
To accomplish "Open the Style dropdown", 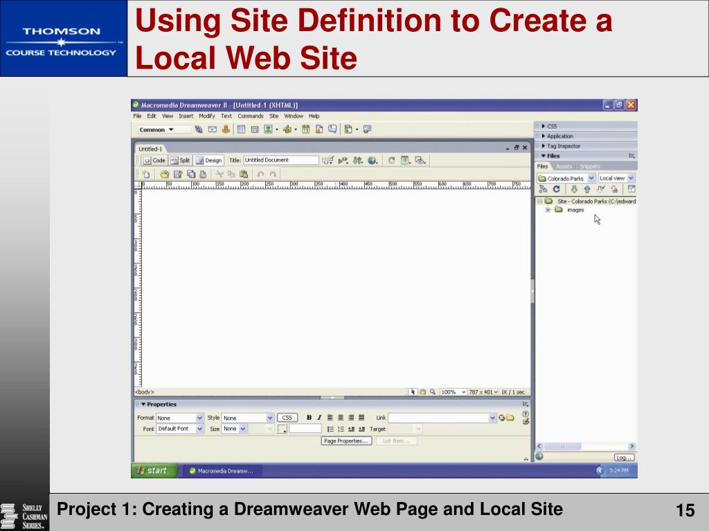I will [x=248, y=418].
